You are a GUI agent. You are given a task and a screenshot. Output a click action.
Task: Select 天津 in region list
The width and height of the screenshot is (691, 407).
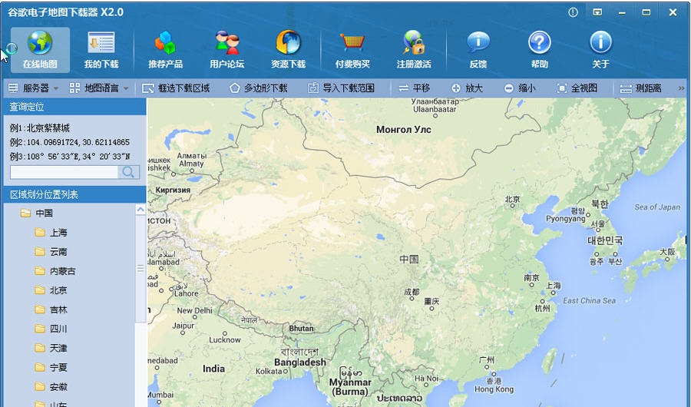click(51, 349)
